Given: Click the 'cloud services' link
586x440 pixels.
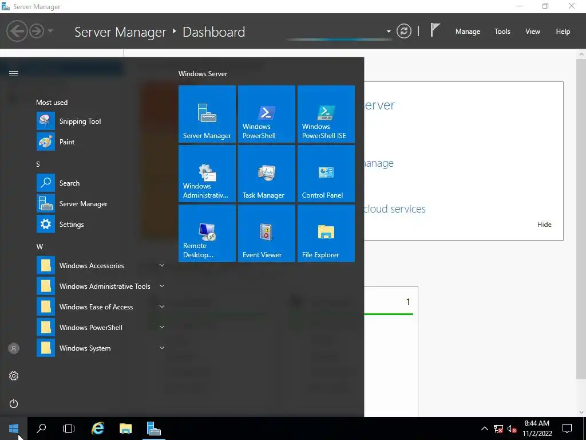Looking at the screenshot, I should tap(395, 209).
